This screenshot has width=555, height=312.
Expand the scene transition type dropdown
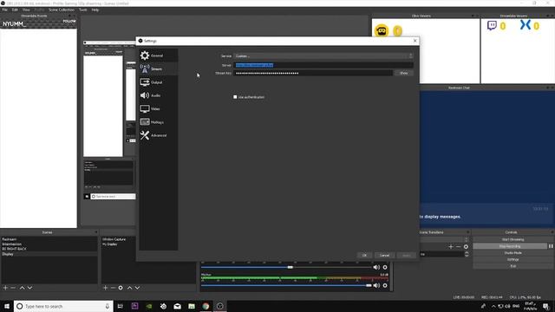[467, 240]
